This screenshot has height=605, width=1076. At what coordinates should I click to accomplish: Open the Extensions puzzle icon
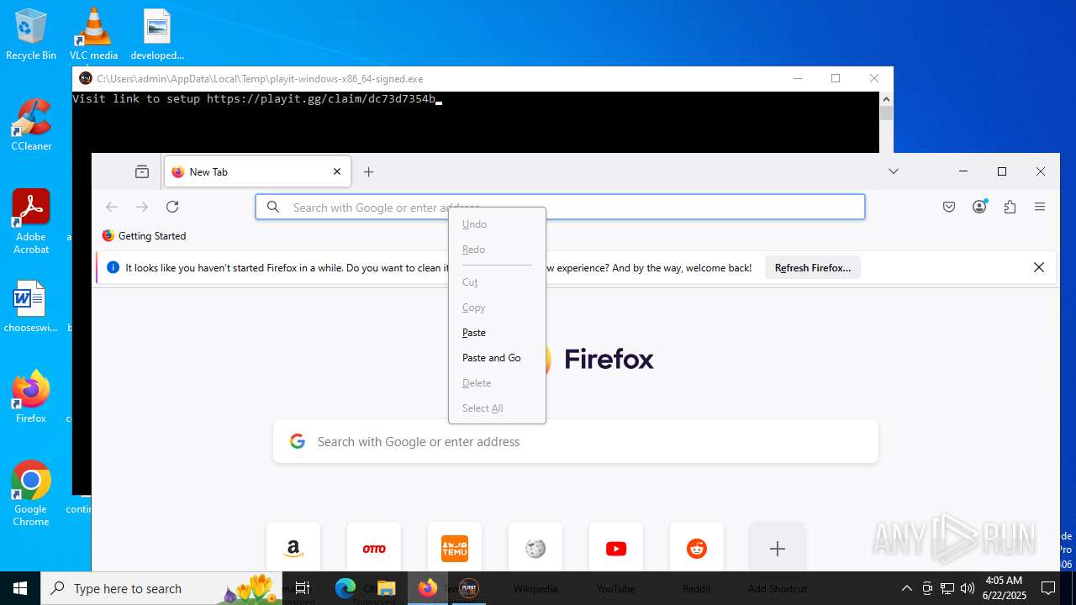(1010, 207)
